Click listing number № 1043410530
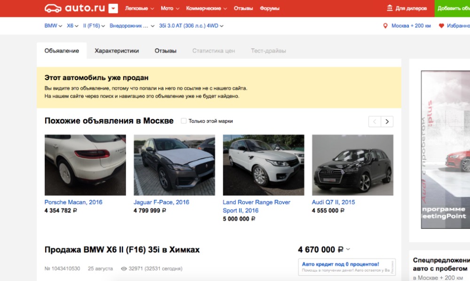470x281 pixels. click(63, 268)
